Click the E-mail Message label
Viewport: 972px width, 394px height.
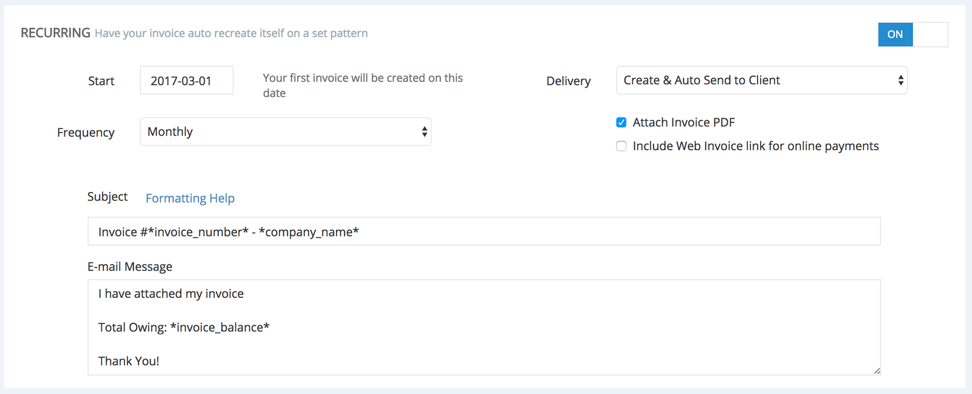click(129, 267)
